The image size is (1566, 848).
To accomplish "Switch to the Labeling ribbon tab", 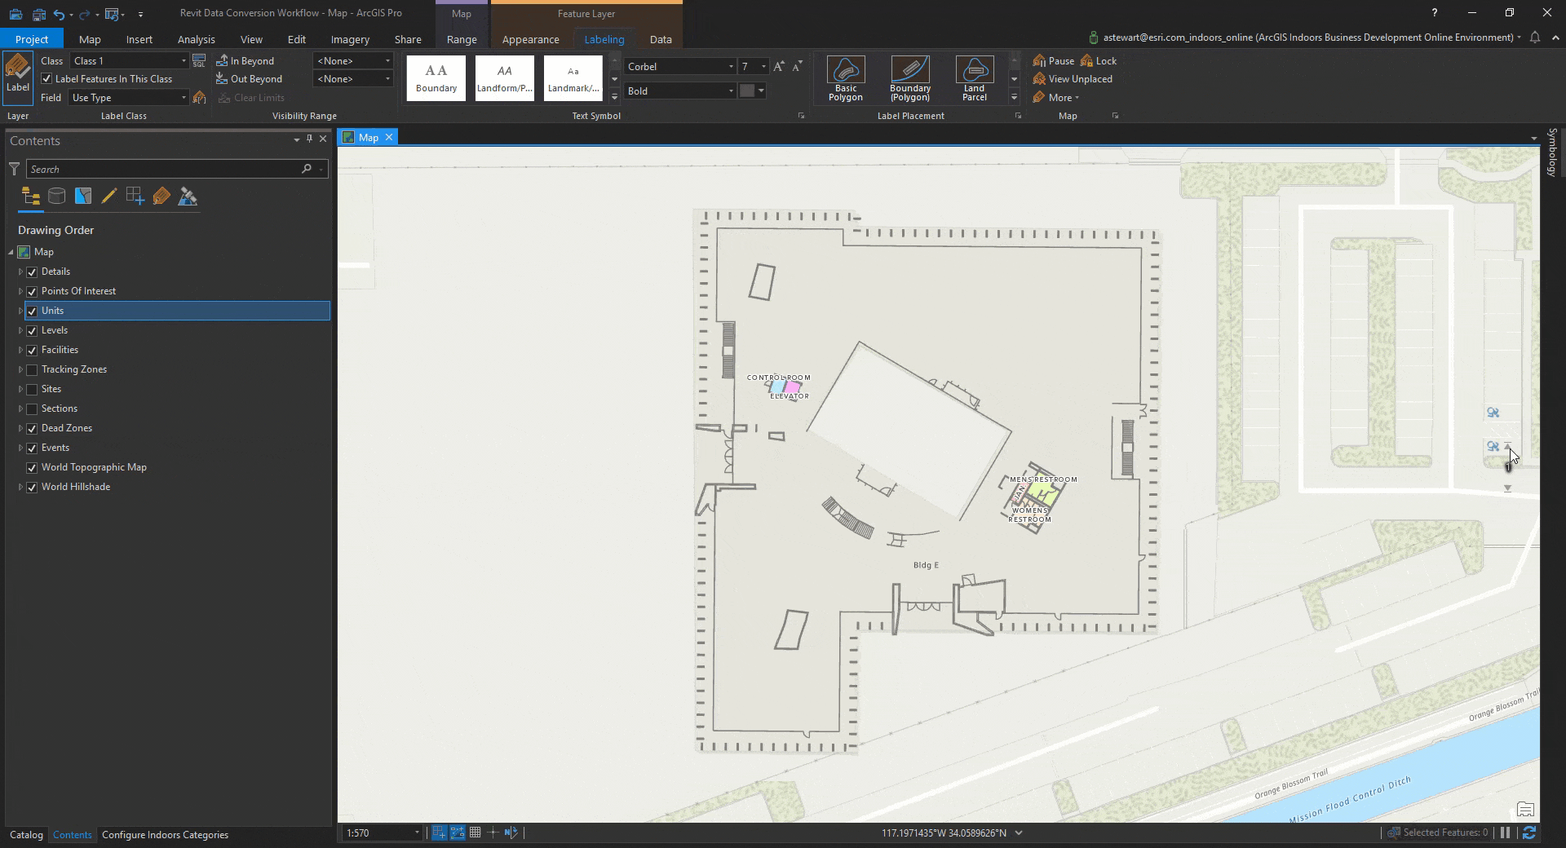I will pos(604,38).
